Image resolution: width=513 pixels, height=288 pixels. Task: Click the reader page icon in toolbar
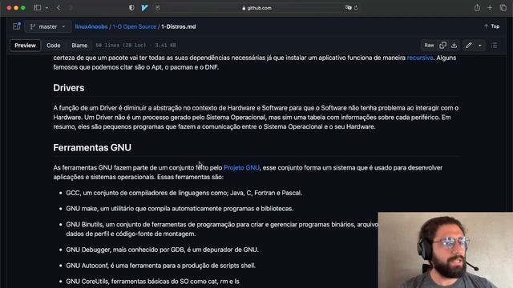tap(157, 7)
